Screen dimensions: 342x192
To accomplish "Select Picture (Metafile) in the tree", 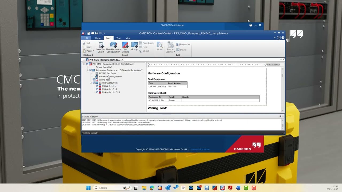I will [104, 67].
